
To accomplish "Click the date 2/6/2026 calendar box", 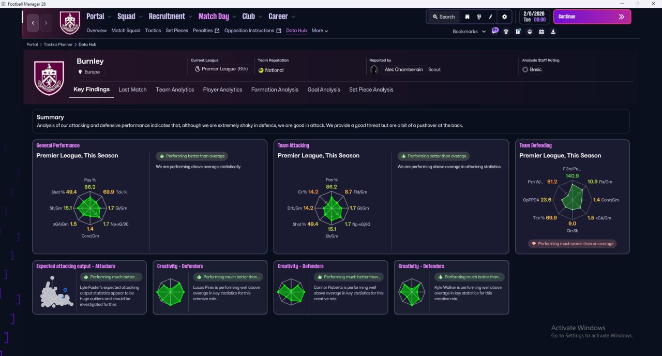I will 534,17.
